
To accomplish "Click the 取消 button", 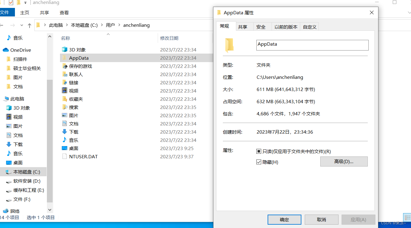I will 321,219.
